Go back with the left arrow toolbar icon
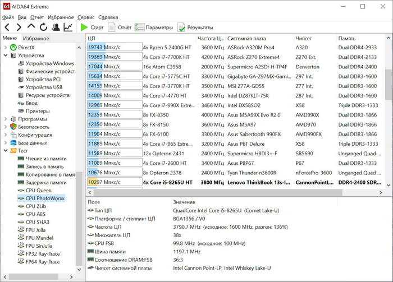The height and width of the screenshot is (282, 393). point(7,27)
